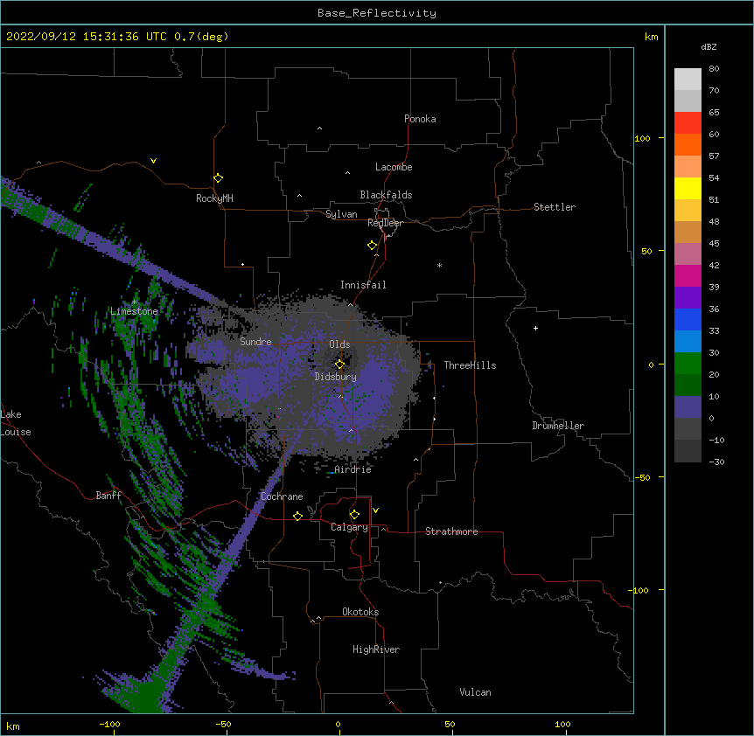Pick the bright yellow 54 dBZ legend swatch
This screenshot has height=736, width=754.
pos(688,188)
